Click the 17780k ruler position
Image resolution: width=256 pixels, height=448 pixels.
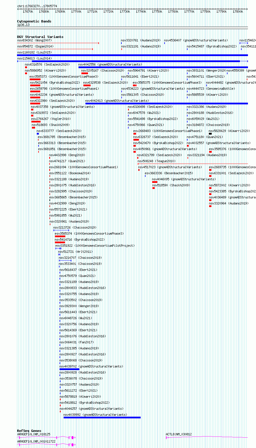click(x=205, y=12)
